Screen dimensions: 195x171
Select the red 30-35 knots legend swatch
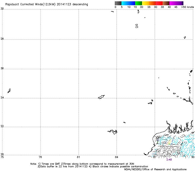click(159, 3)
